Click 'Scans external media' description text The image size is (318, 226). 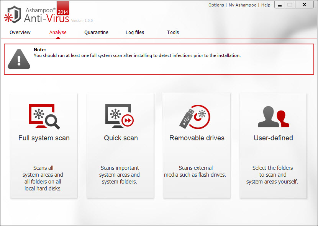tap(195, 171)
